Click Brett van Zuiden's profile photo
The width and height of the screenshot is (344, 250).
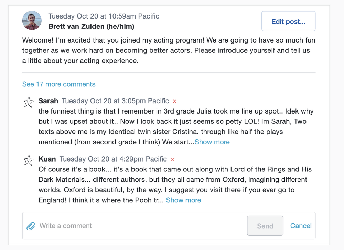32,21
